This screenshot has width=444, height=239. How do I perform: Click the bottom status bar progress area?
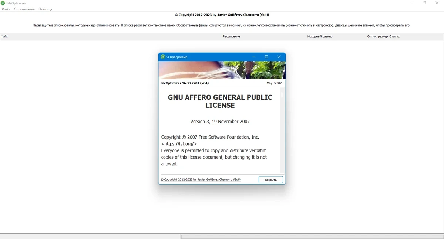[312, 236]
